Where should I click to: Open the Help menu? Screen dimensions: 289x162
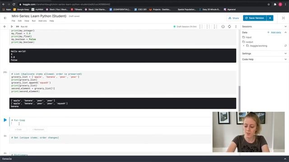click(x=51, y=21)
